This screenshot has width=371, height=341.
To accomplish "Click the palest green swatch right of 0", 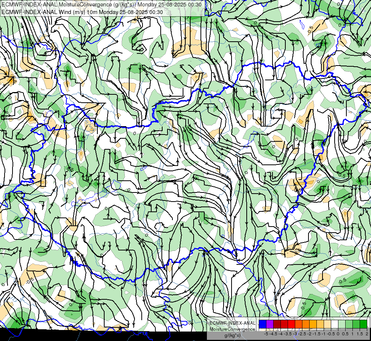I will (342, 324).
